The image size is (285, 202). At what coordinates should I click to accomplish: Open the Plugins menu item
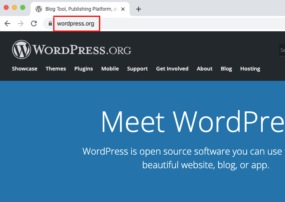click(84, 69)
